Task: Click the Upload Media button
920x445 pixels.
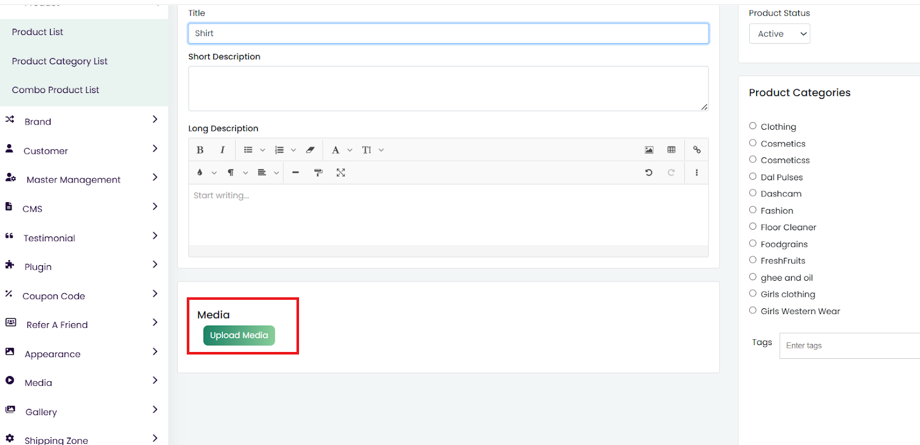Action: (239, 335)
